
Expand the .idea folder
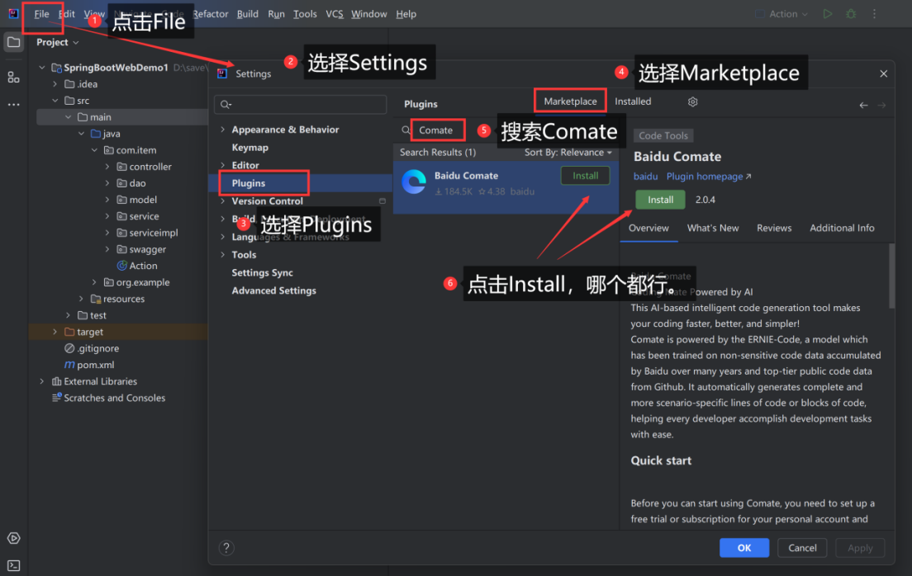tap(55, 83)
